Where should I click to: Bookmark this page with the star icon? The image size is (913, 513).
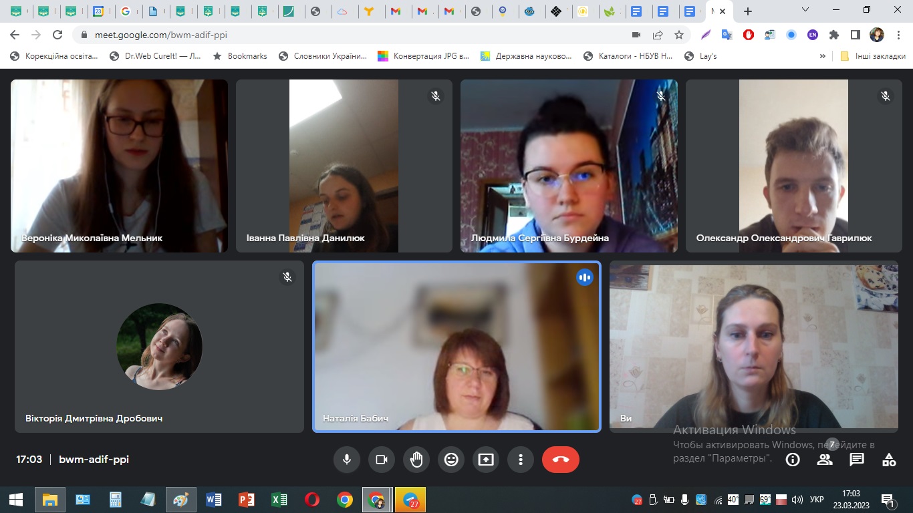[x=679, y=35]
